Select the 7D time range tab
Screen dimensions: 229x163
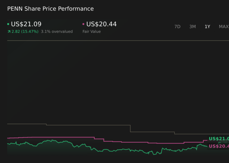click(177, 27)
